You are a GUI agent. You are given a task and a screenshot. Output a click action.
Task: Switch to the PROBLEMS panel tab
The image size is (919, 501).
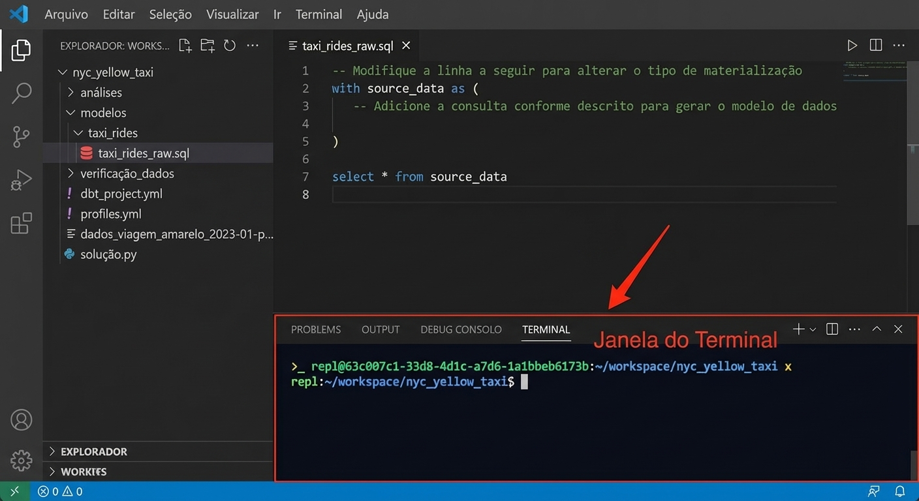click(316, 329)
